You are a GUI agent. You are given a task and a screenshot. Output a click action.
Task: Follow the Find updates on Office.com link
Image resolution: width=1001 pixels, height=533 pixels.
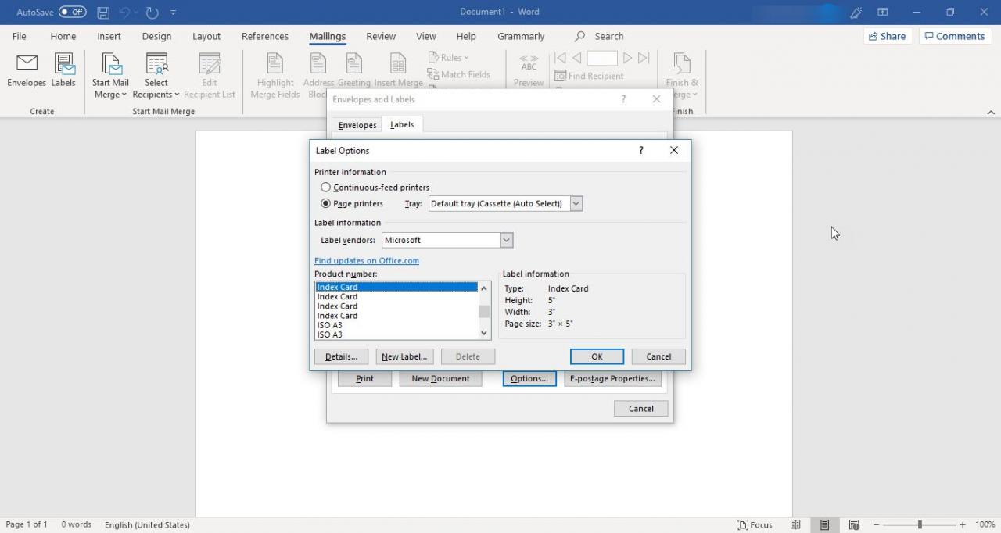pos(367,260)
